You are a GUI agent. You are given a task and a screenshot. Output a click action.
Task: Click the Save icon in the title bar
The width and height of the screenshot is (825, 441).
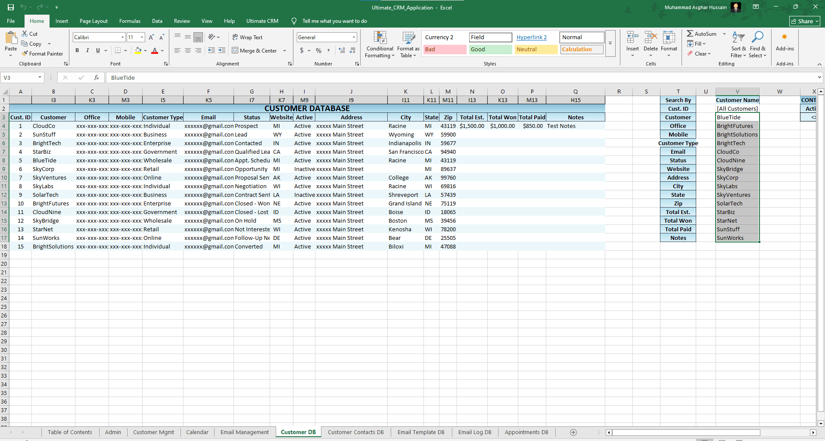coord(11,7)
